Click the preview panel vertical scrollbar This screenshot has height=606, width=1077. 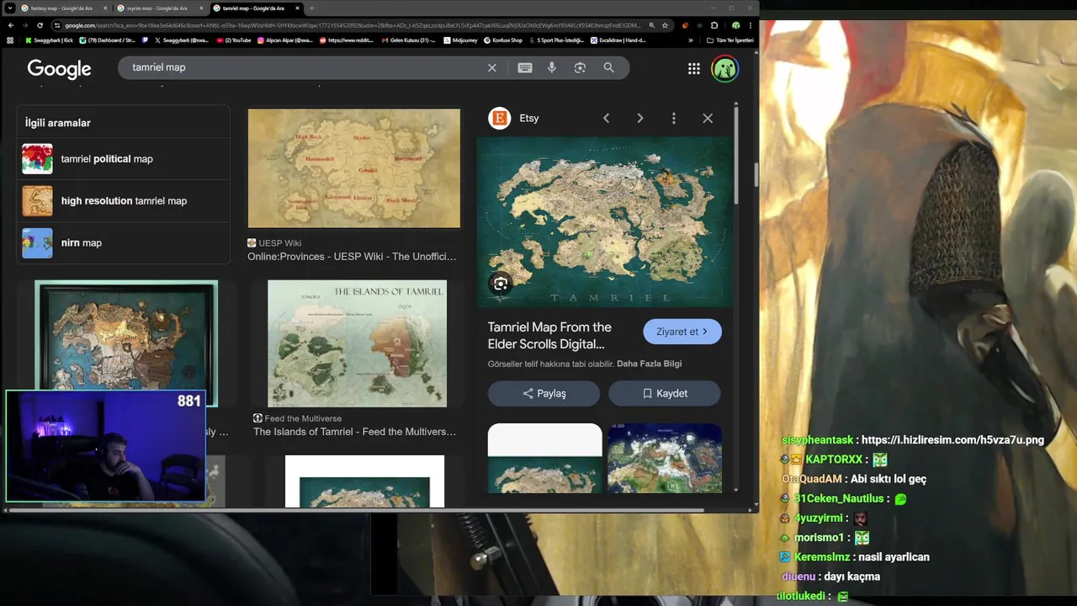point(736,156)
